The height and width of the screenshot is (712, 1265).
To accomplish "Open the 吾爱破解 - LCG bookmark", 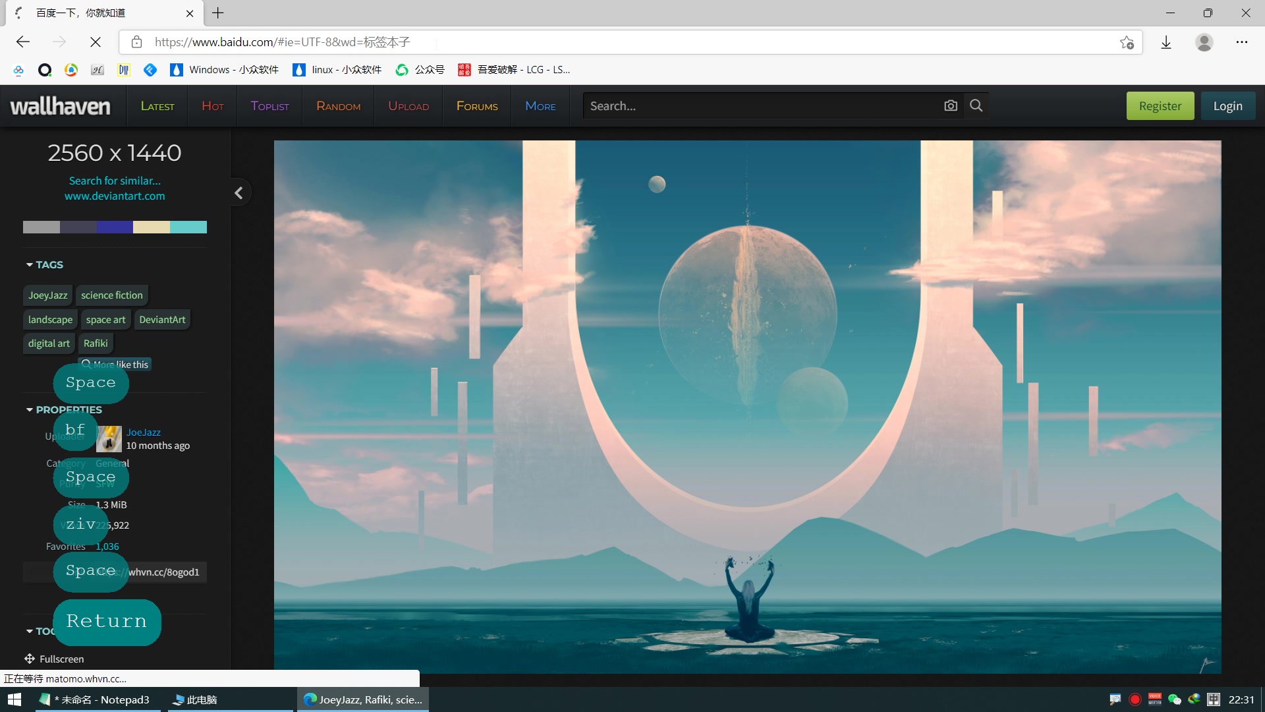I will (x=514, y=70).
